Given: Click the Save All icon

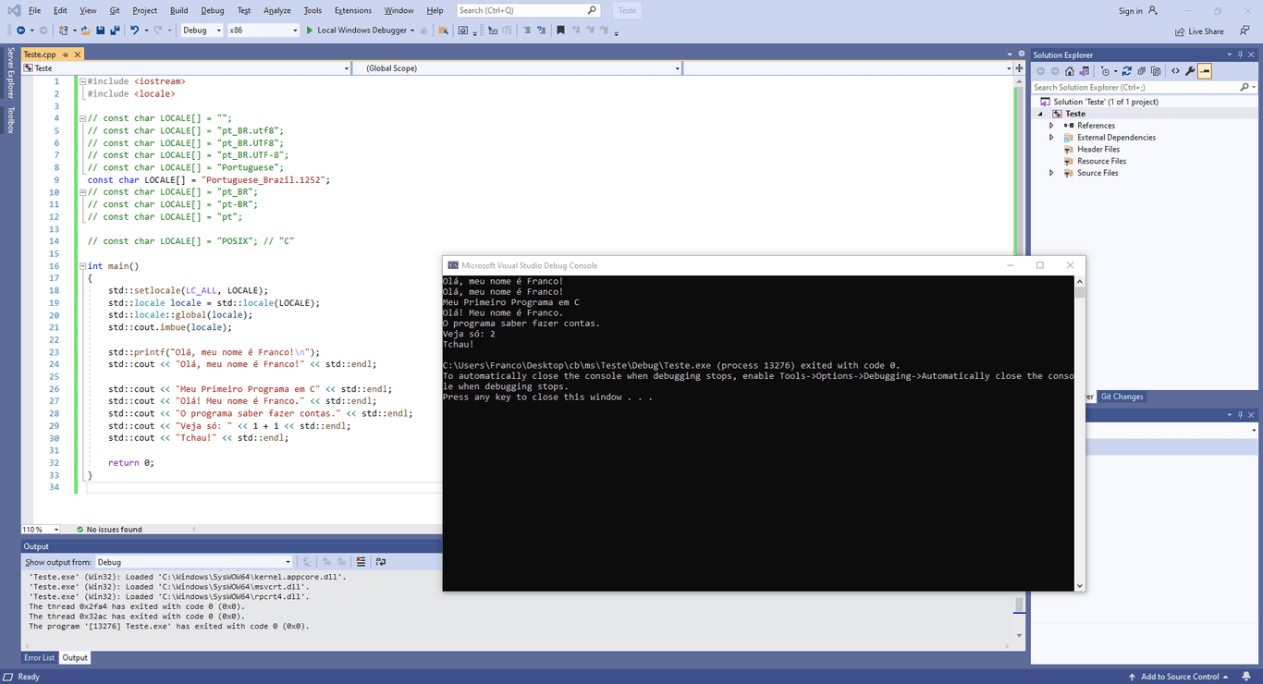Looking at the screenshot, I should pyautogui.click(x=116, y=30).
